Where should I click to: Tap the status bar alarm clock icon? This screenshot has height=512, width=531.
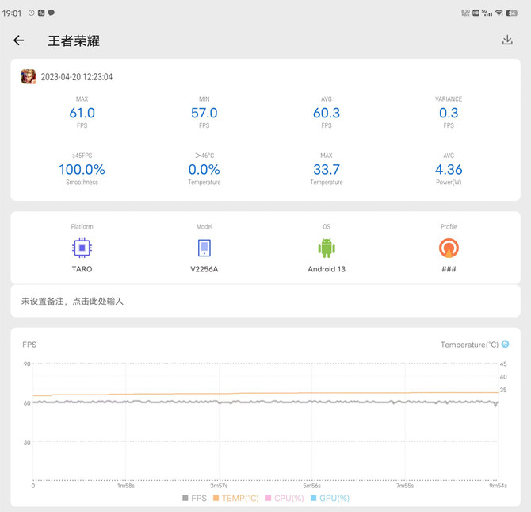coord(32,13)
